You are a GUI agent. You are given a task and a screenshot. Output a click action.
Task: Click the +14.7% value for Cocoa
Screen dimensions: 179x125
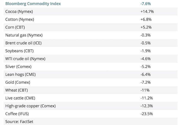point(147,12)
